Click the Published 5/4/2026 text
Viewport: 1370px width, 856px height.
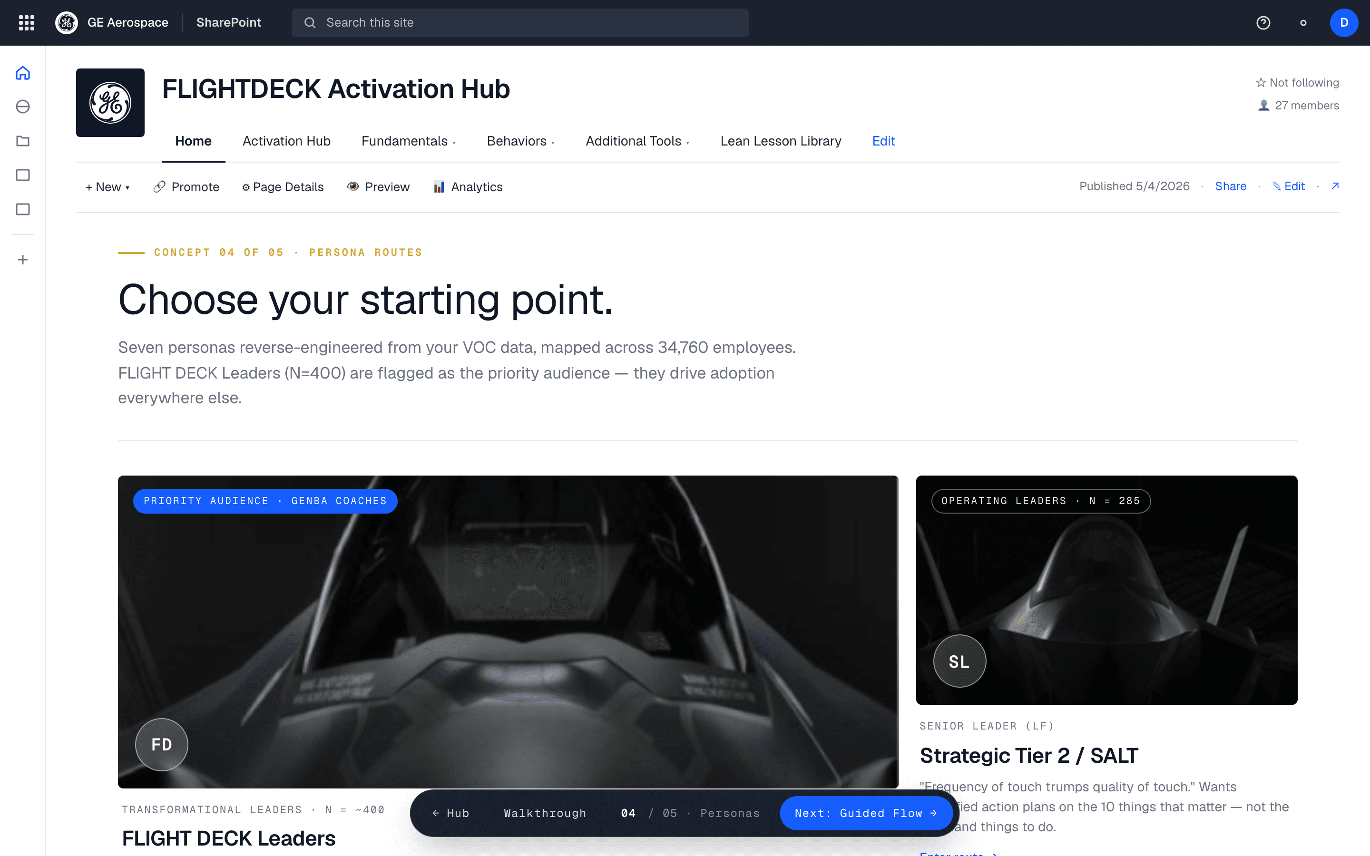pyautogui.click(x=1134, y=186)
